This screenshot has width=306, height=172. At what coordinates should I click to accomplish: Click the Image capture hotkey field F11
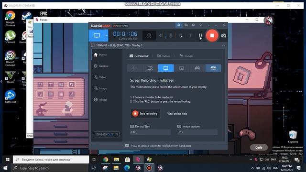197,132
